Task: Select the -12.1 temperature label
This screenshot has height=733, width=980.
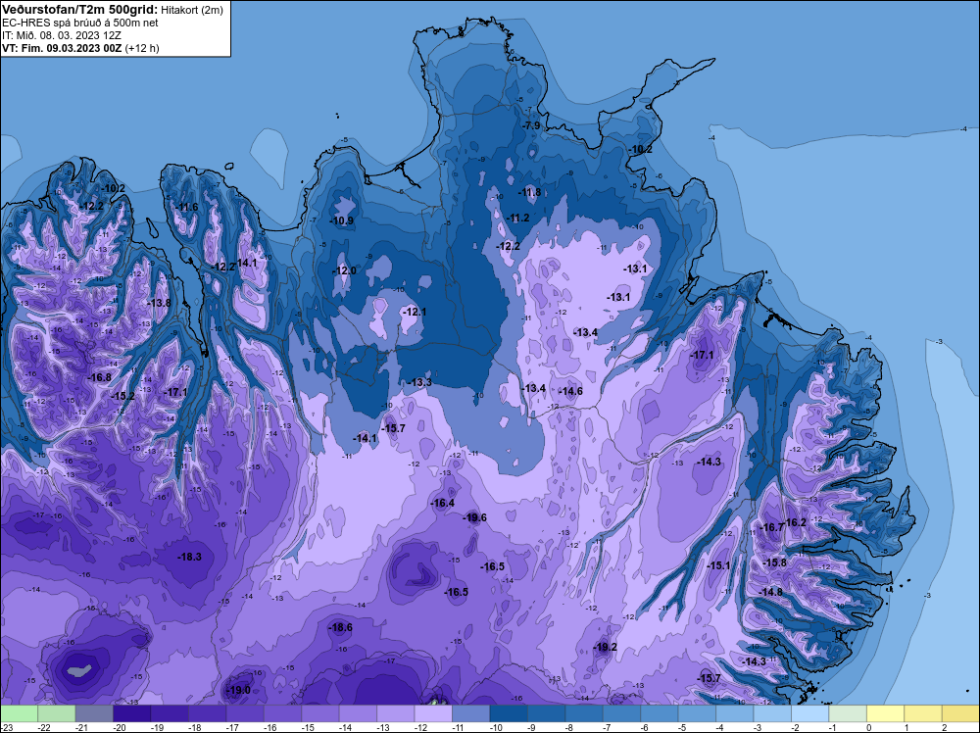Action: tap(415, 312)
